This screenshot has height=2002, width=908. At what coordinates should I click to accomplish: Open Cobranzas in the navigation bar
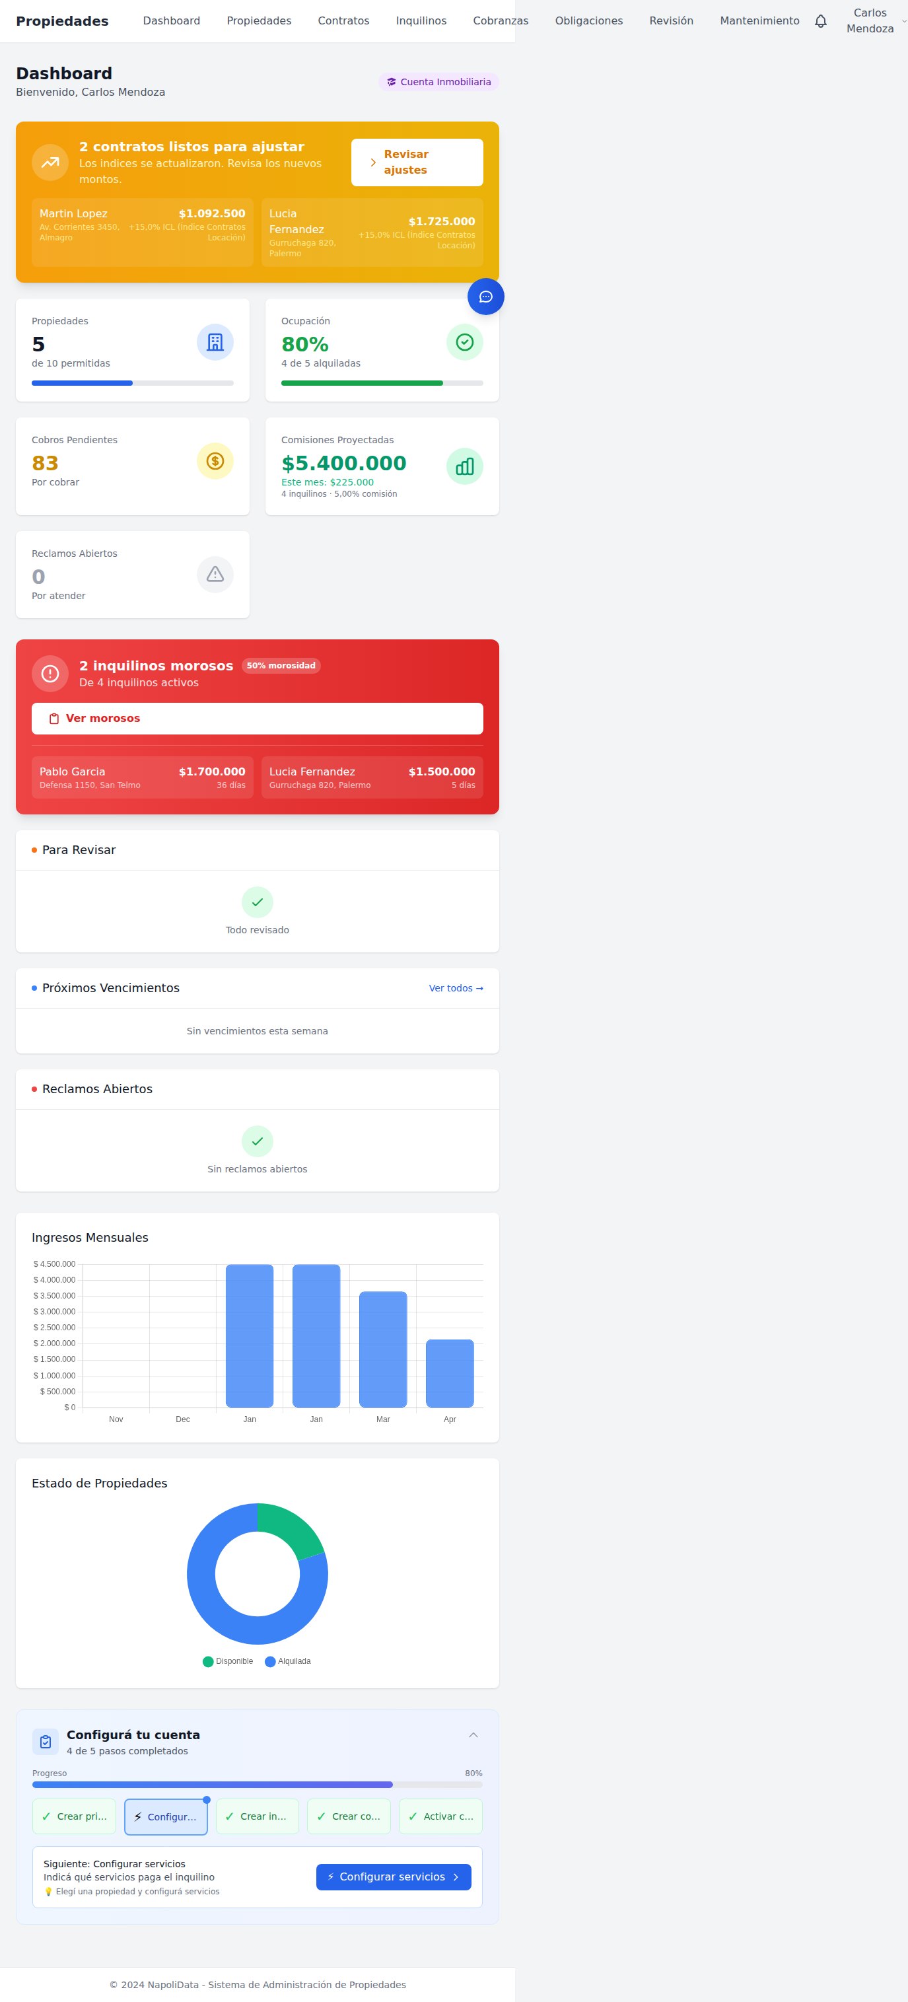pos(500,21)
